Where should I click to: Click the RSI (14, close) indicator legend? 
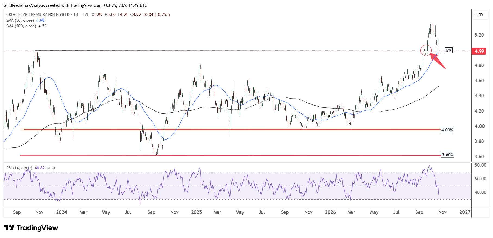tap(19, 168)
